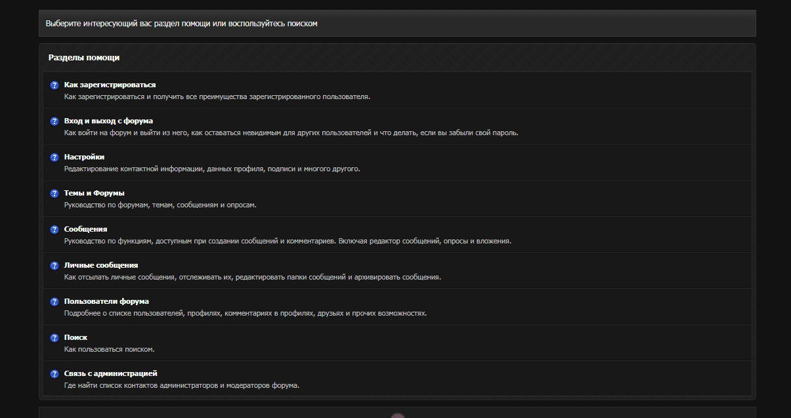This screenshot has height=418, width=791.
Task: Go to the Настройки help section
Action: click(84, 157)
